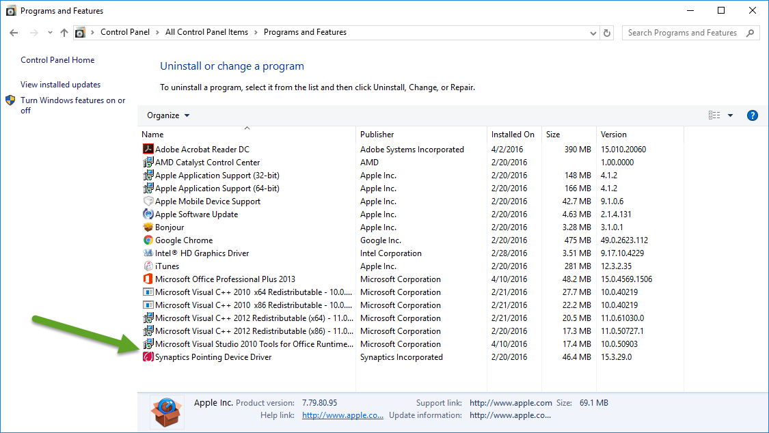769x433 pixels.
Task: Click the Apple Application Support (64-bit) icon
Action: tap(148, 188)
